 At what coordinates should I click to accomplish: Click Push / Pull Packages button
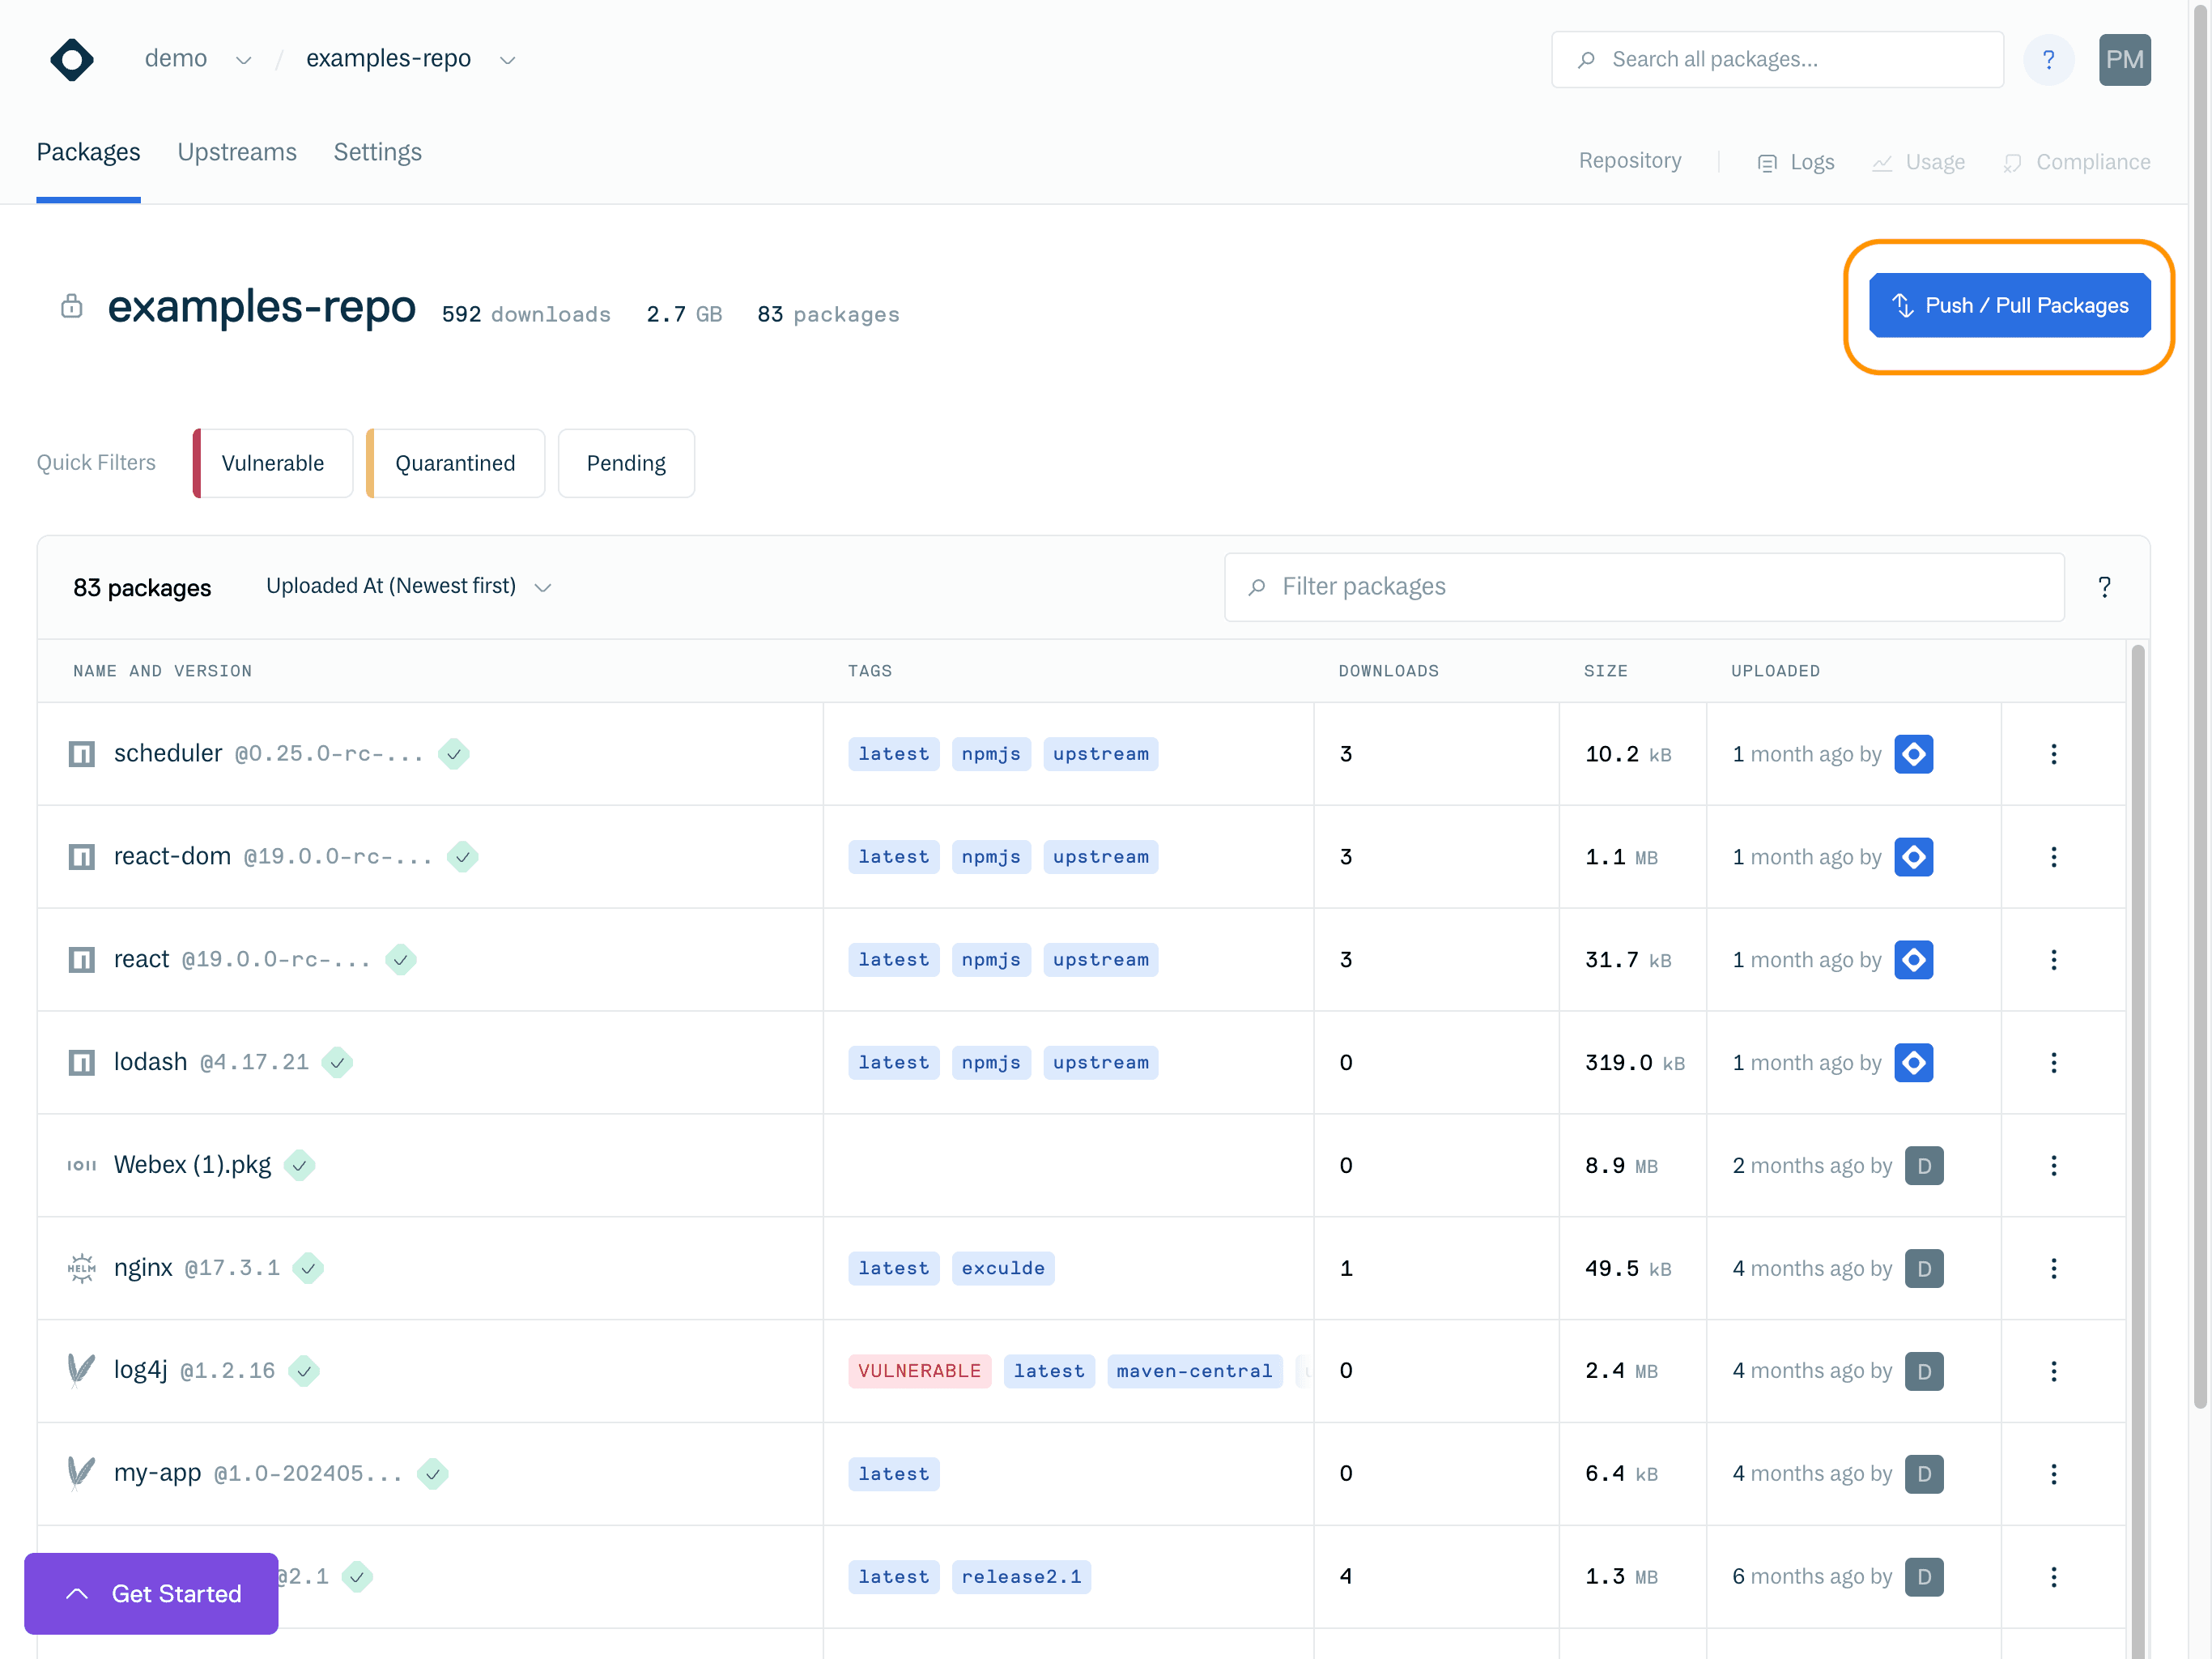tap(2009, 305)
